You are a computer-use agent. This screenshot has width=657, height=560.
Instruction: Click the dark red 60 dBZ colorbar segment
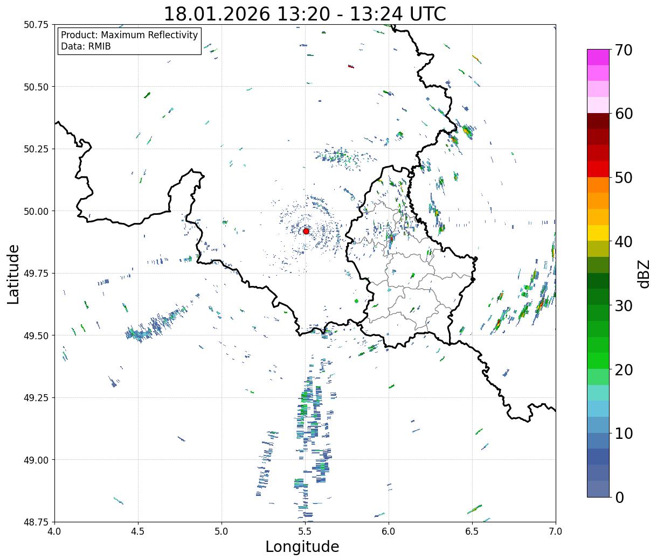click(x=598, y=121)
